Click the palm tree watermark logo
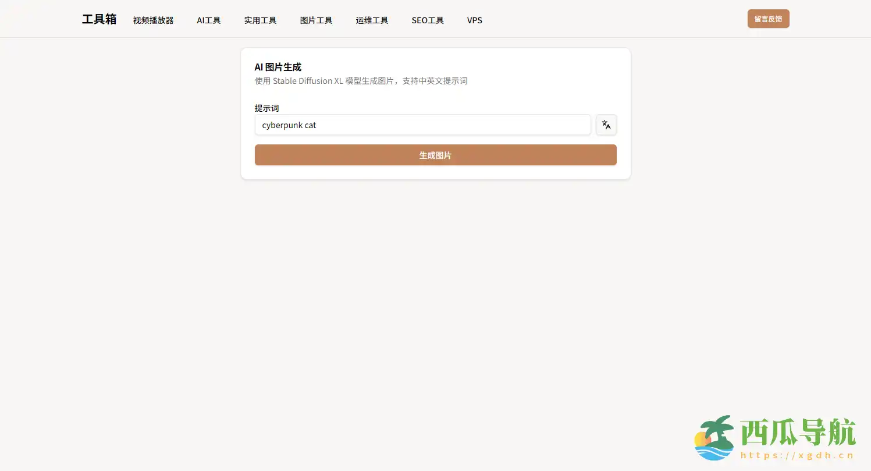 (714, 438)
